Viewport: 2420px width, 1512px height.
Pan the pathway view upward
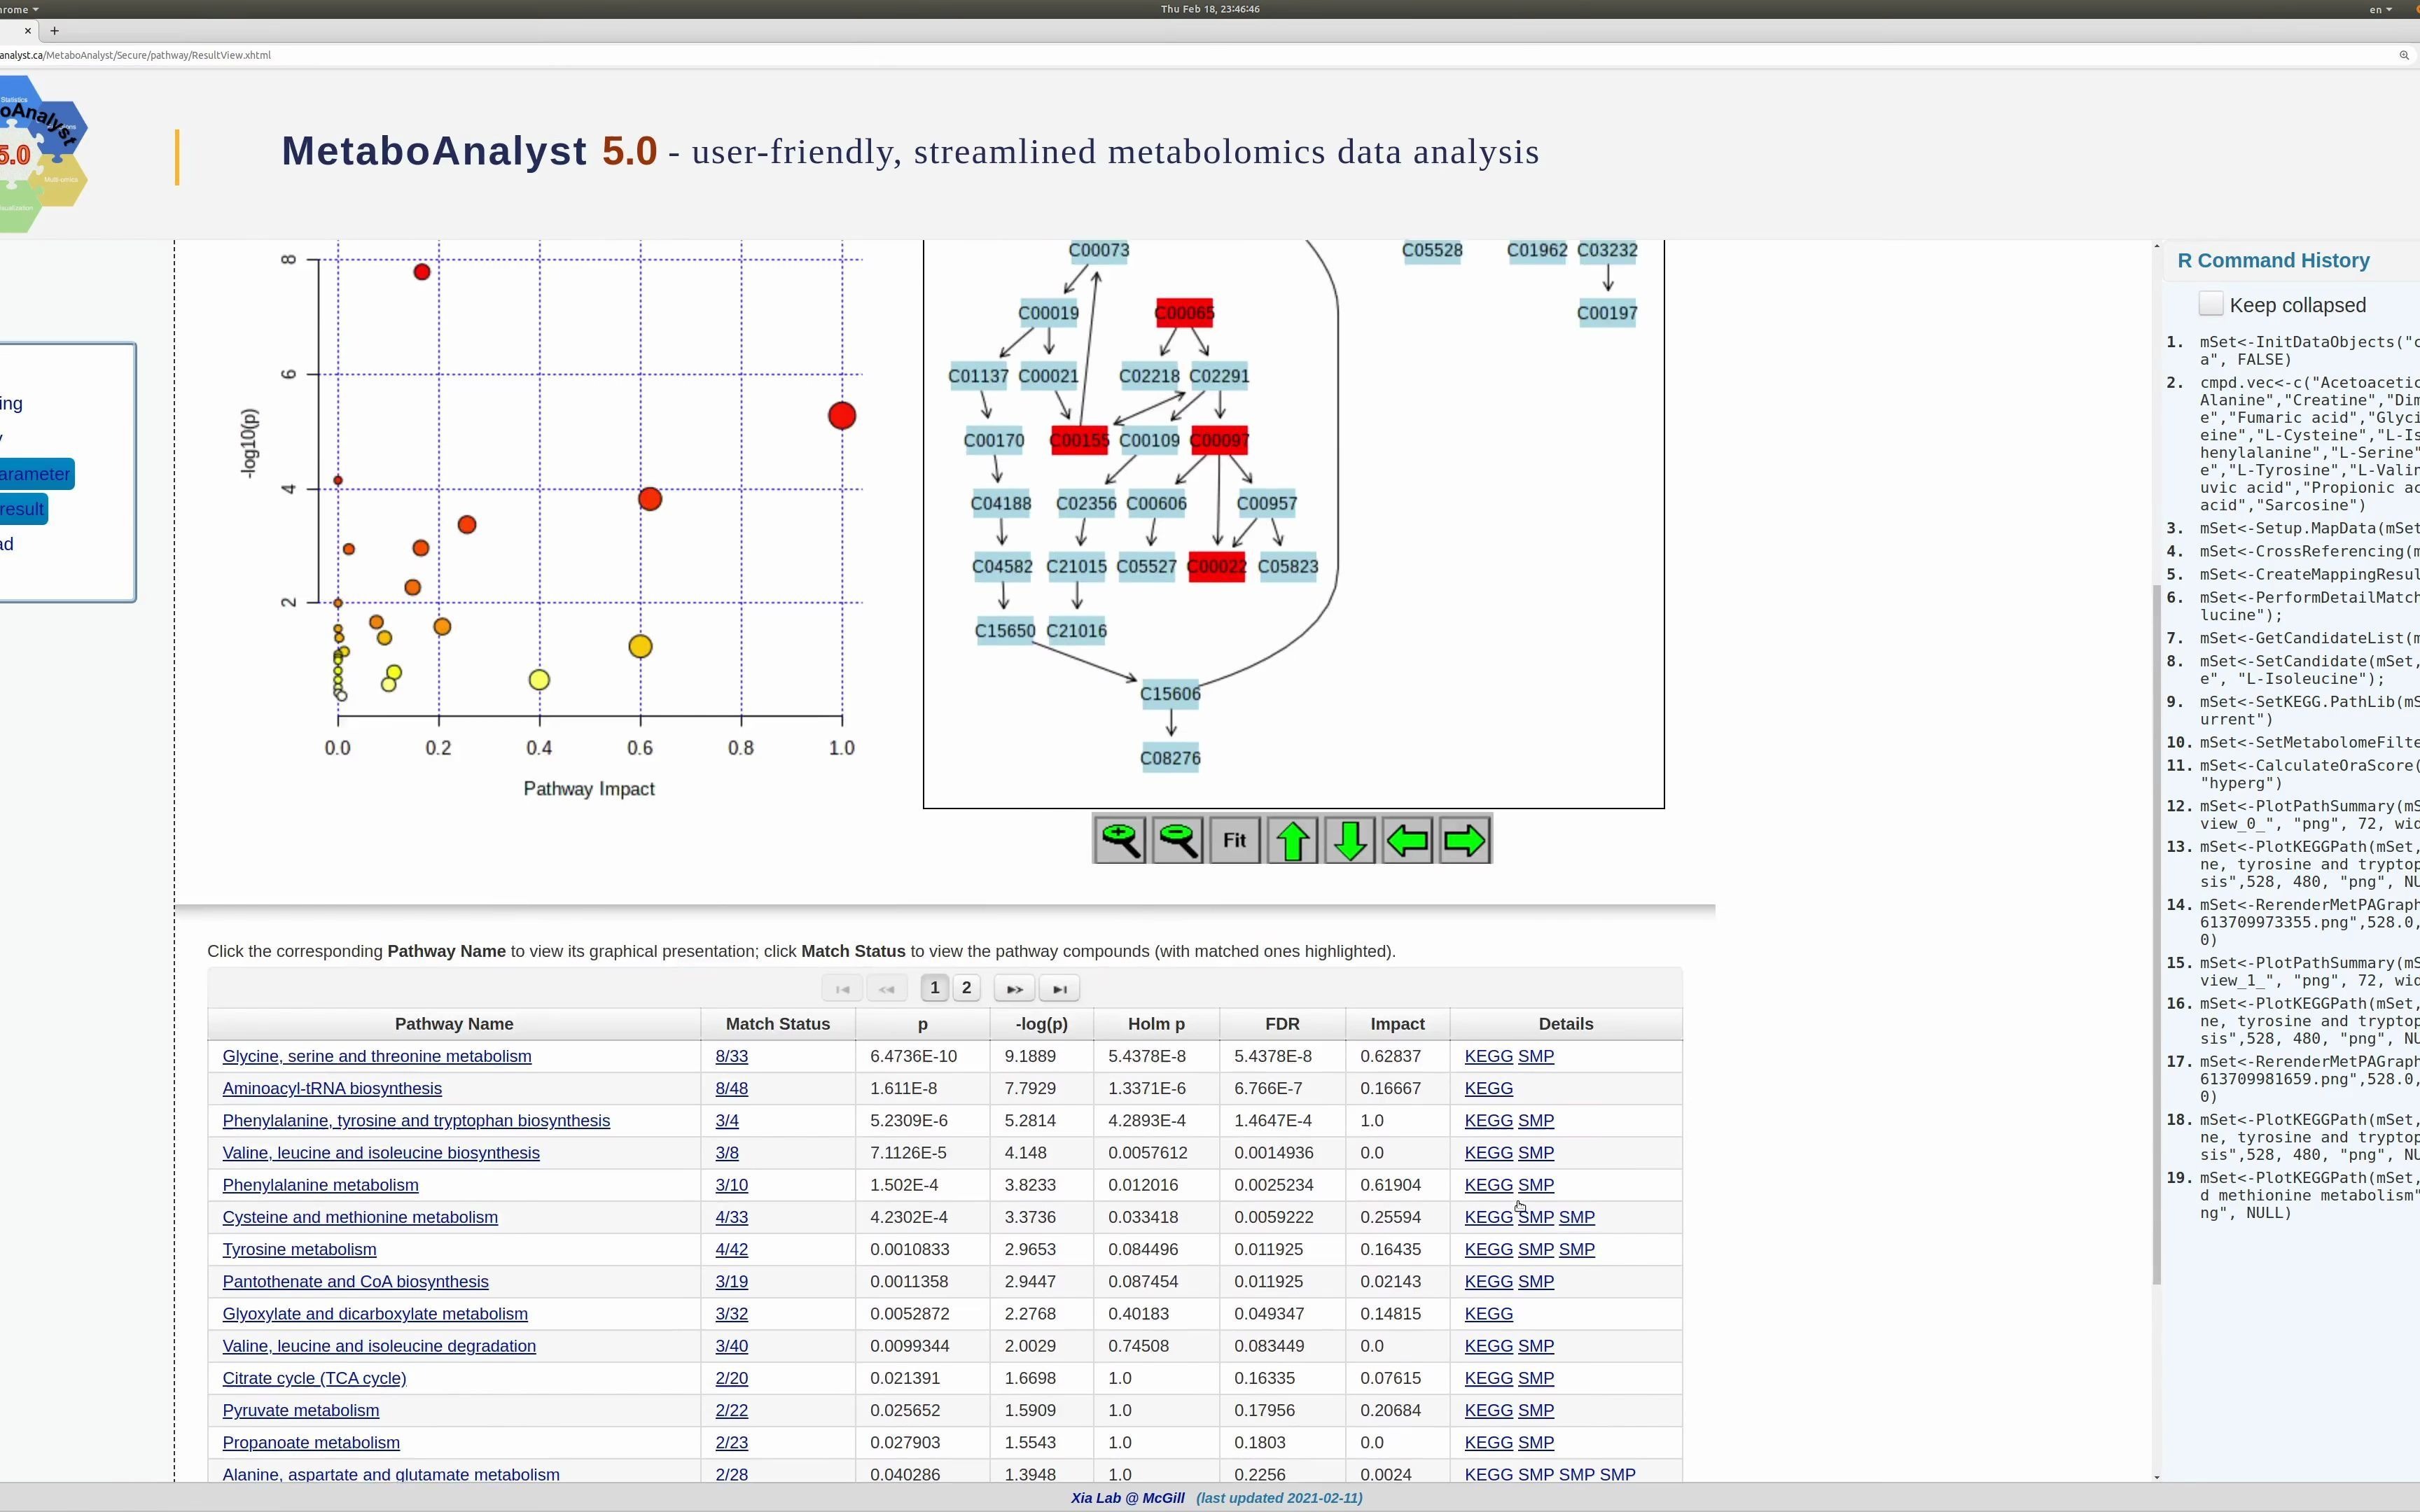click(x=1292, y=839)
